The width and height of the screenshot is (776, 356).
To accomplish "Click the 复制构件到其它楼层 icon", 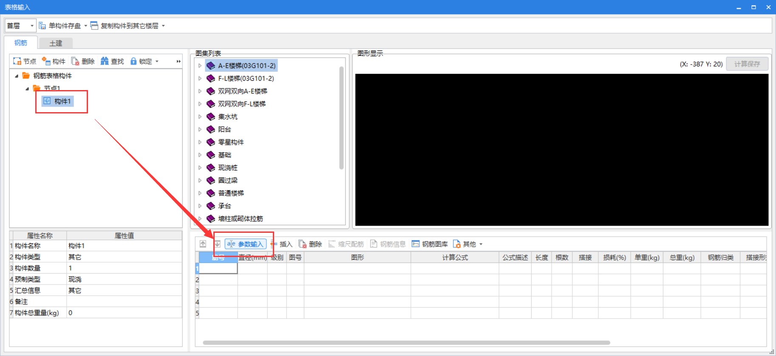I will click(94, 26).
